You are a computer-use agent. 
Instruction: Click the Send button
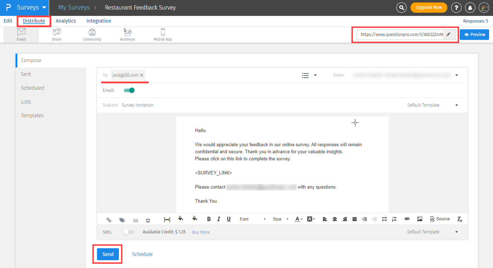(x=107, y=254)
